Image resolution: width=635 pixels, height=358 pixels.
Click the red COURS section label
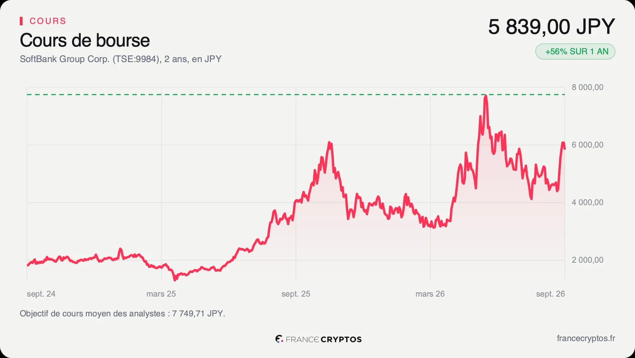[x=48, y=21]
